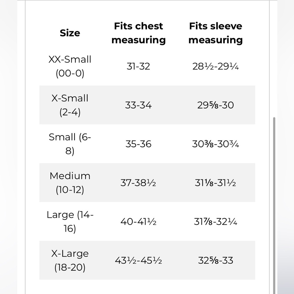Click the Small (6-8) size label

point(70,144)
